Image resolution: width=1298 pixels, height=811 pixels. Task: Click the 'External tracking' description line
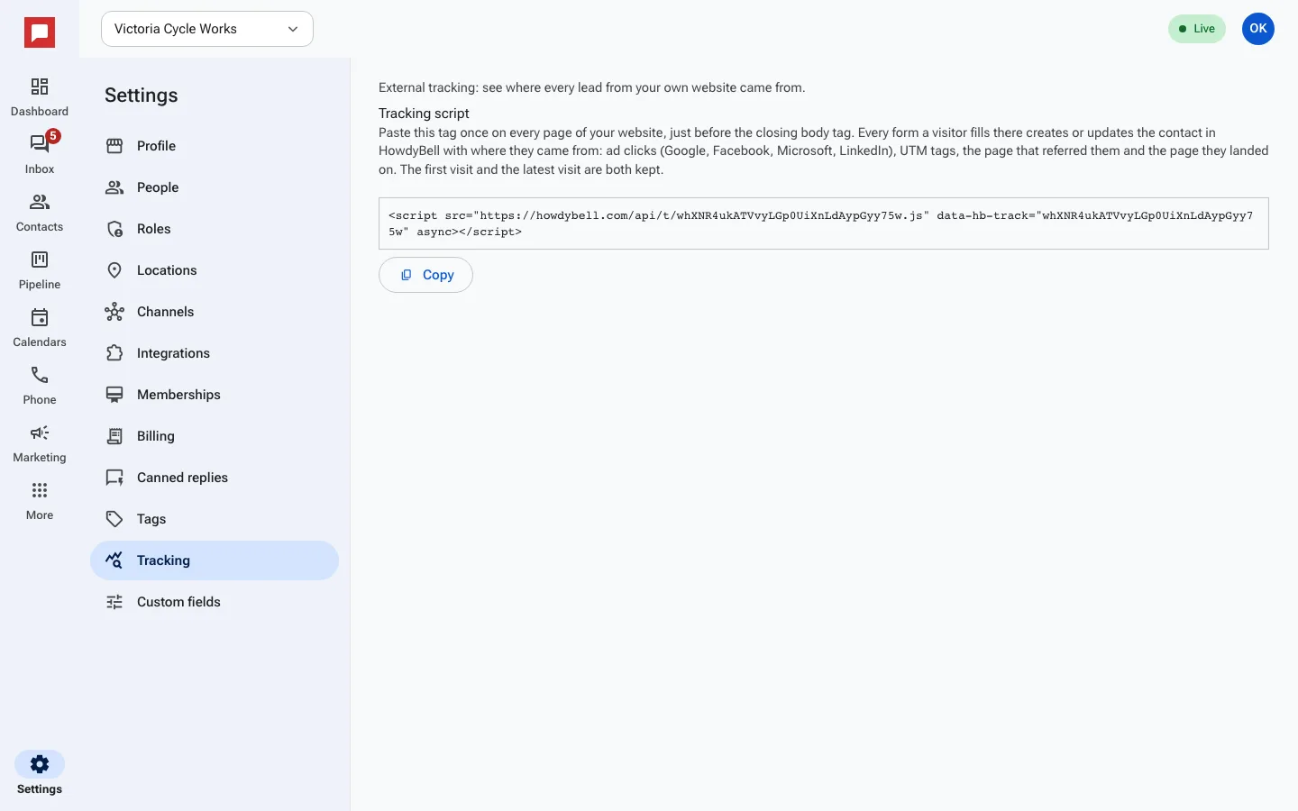pos(592,87)
